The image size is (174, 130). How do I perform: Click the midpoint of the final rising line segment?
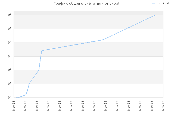(x=129, y=27)
